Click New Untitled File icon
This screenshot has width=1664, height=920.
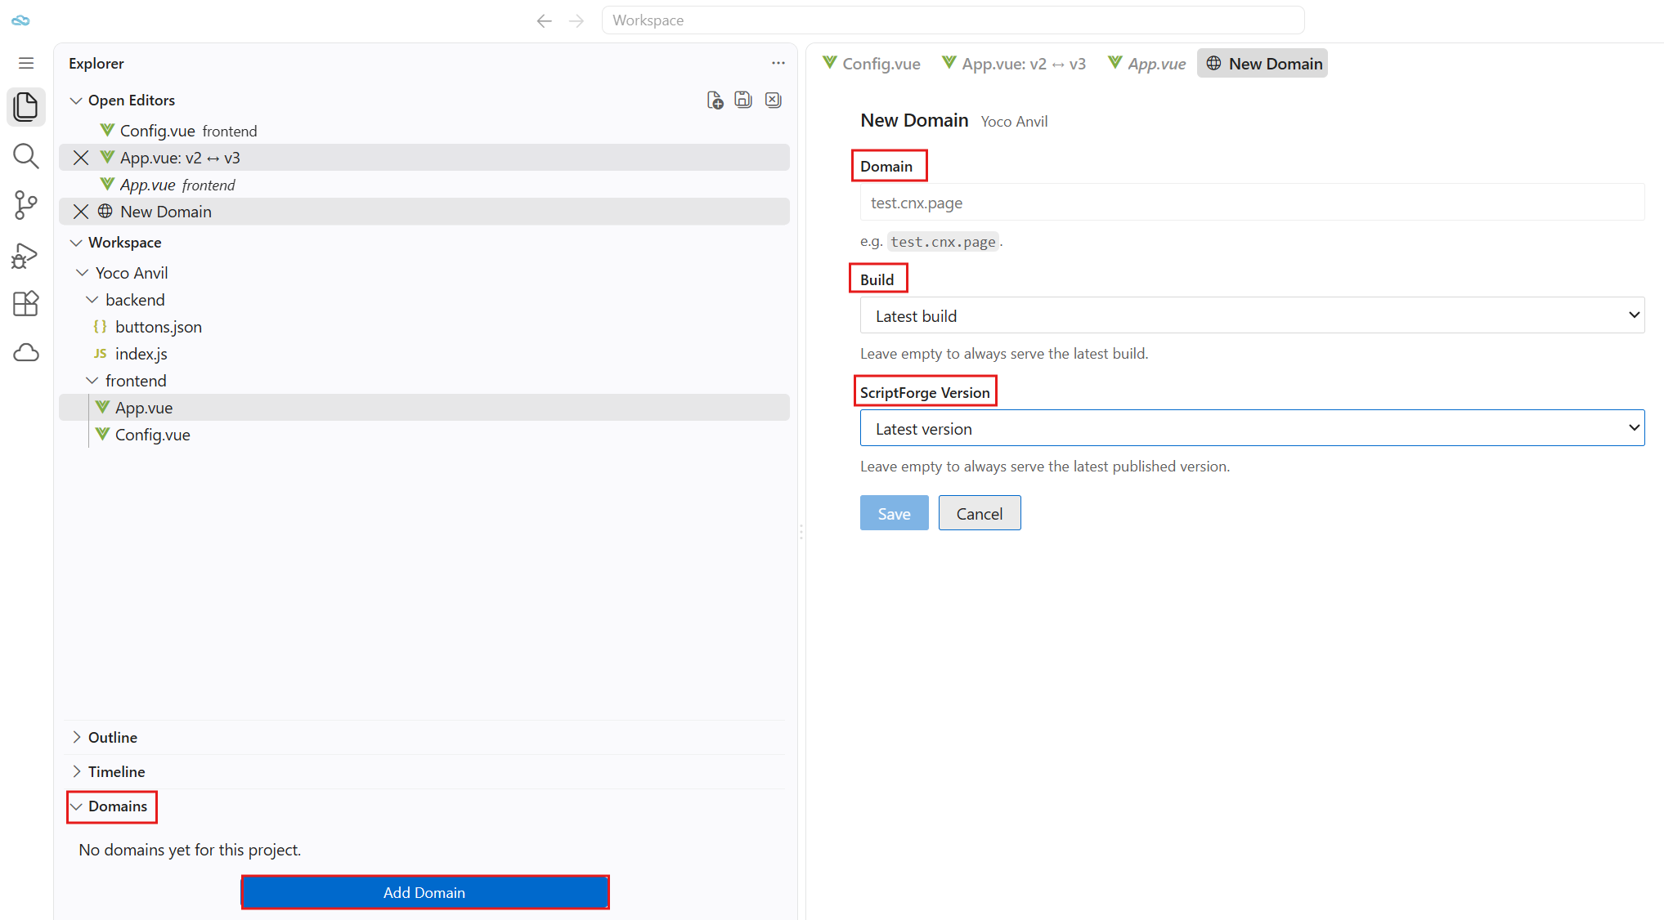coord(715,100)
